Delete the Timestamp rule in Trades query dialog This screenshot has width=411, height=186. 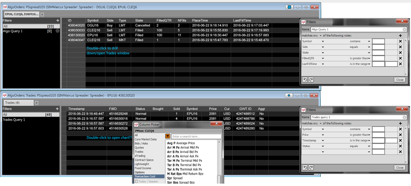click(400, 141)
